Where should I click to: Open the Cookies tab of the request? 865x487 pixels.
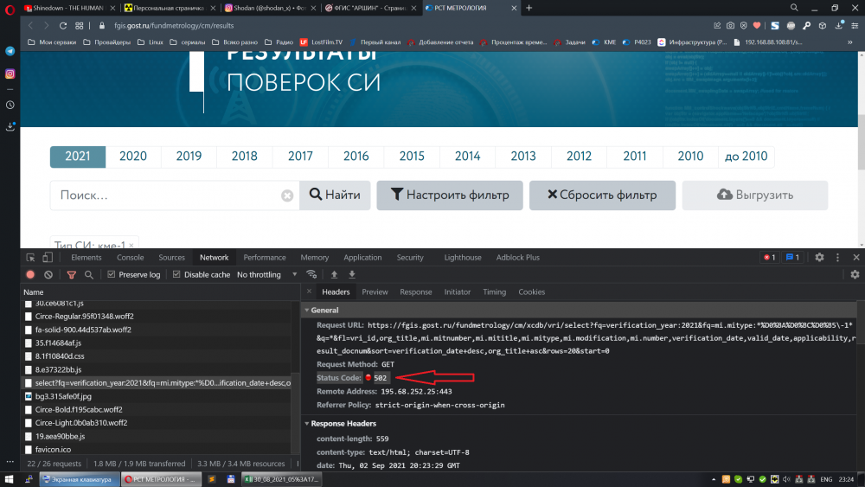(532, 292)
